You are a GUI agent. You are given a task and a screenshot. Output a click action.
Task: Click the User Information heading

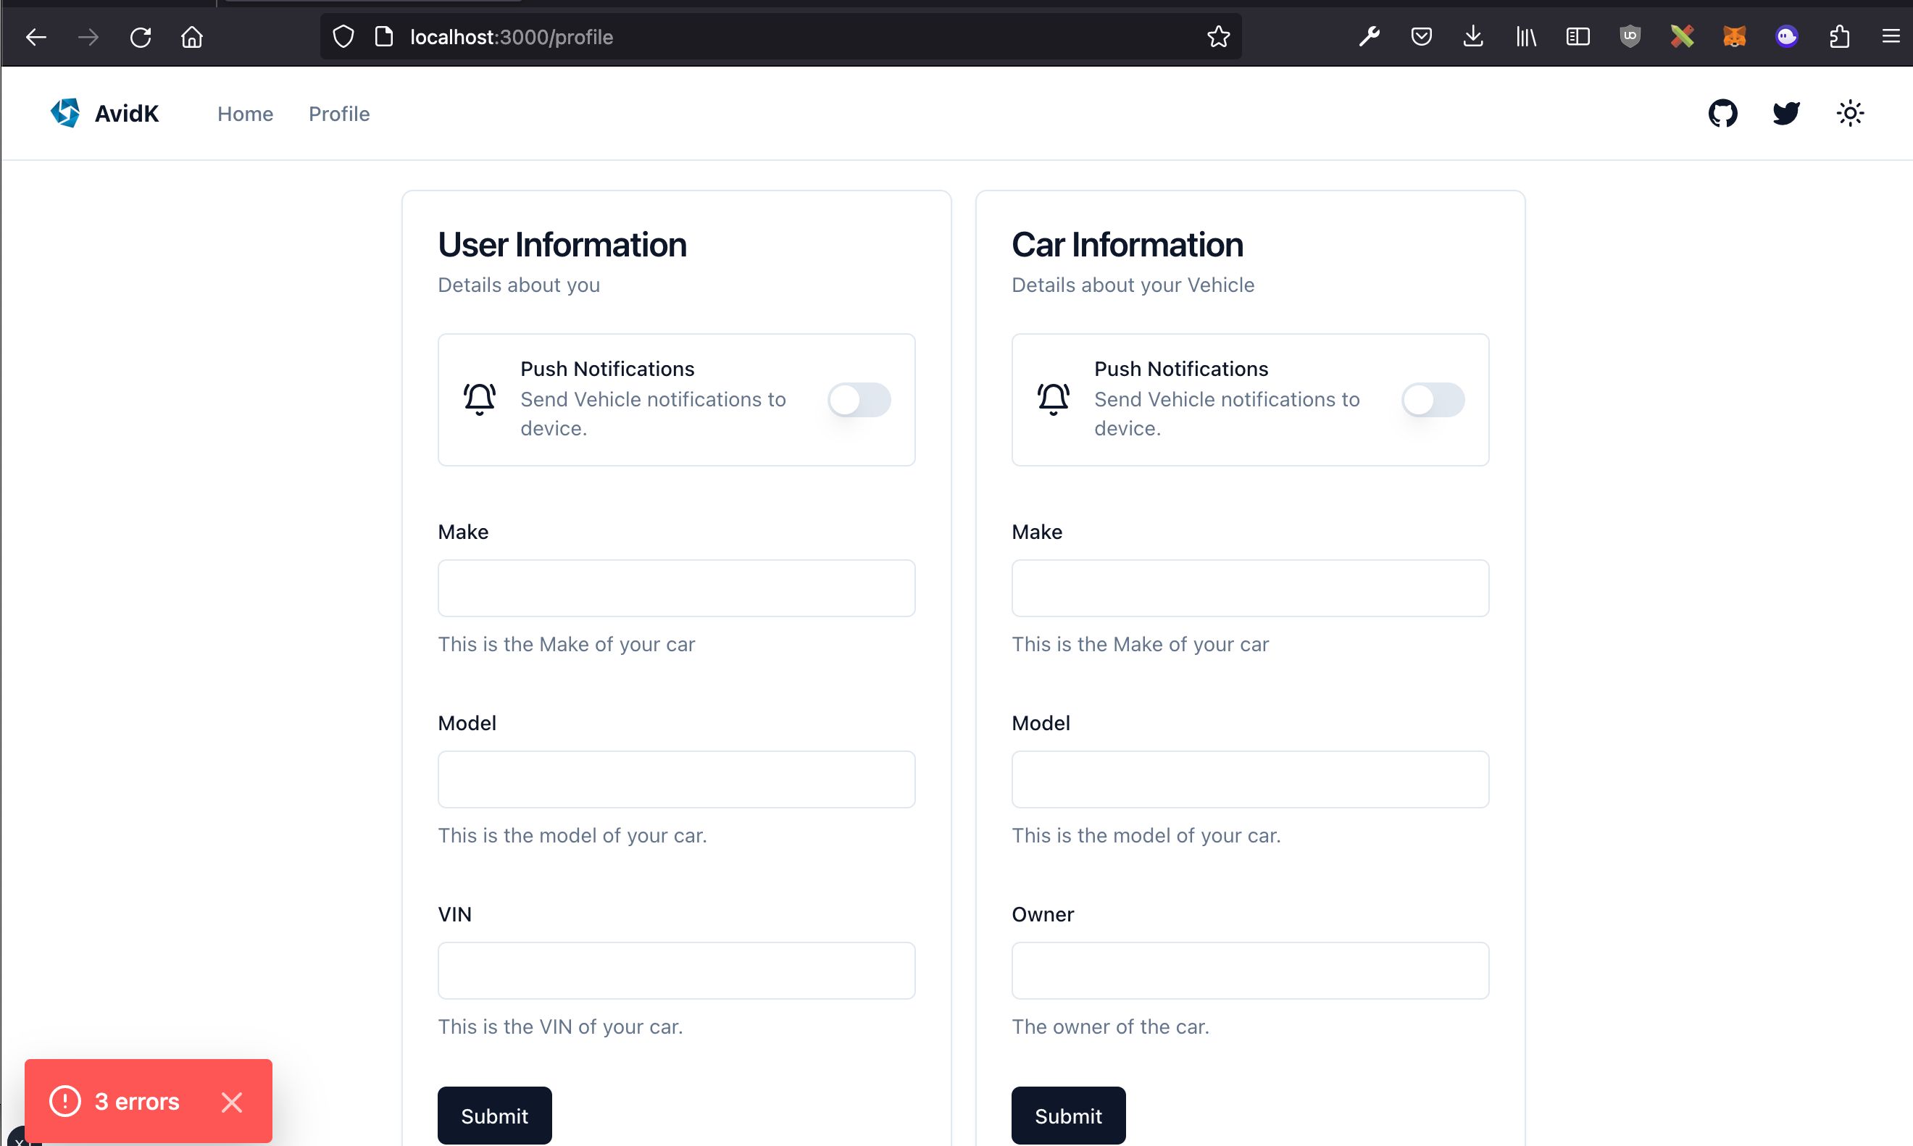tap(562, 245)
